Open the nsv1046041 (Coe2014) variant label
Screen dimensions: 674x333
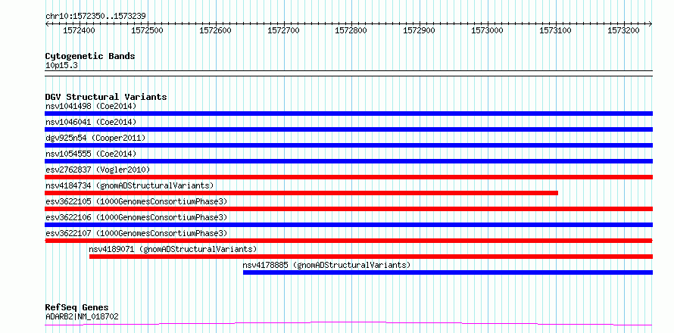click(91, 122)
